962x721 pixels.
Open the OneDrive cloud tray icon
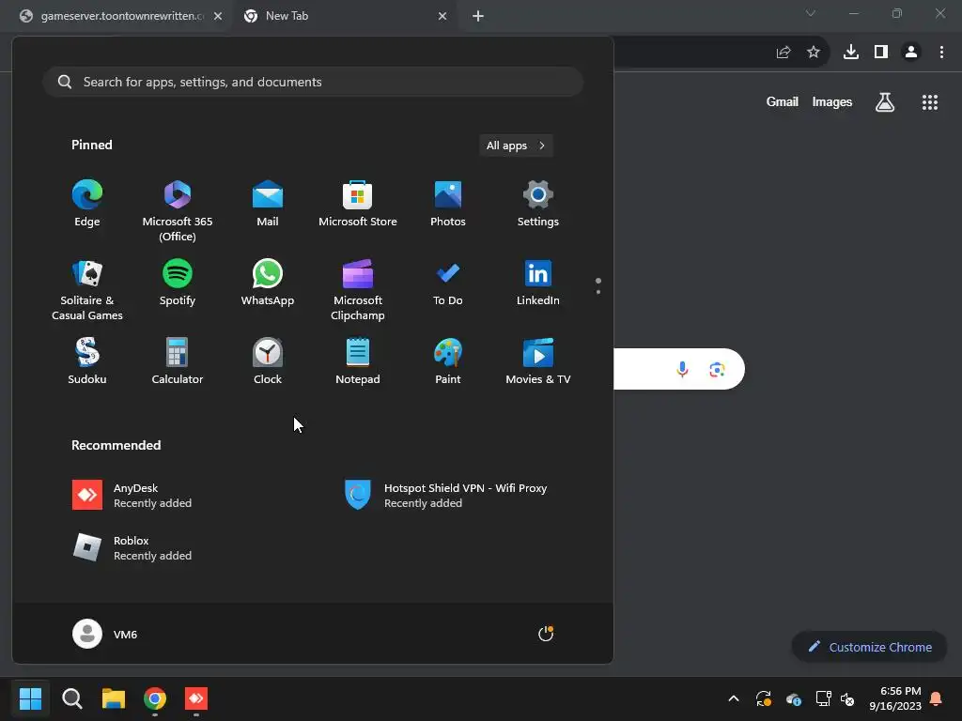coord(793,698)
